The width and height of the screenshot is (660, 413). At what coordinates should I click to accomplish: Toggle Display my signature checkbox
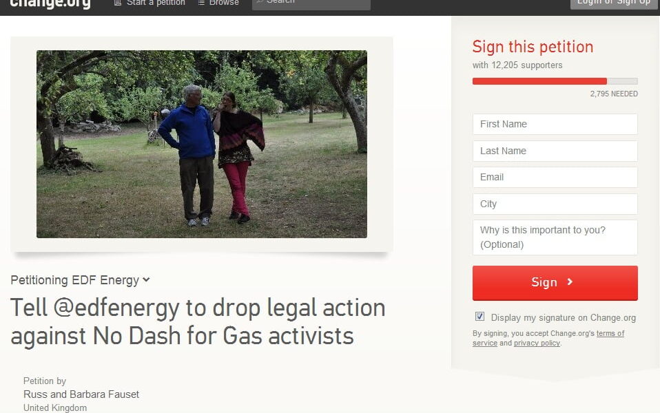479,316
